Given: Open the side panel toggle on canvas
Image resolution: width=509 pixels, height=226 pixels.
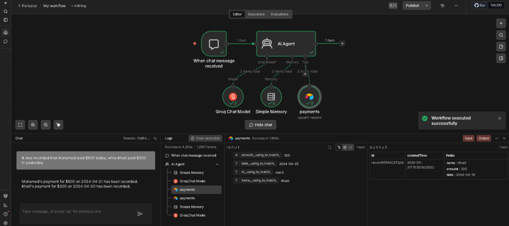Looking at the screenshot, I should pyautogui.click(x=501, y=58).
